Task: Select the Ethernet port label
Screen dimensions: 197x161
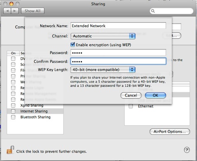Action: (x=146, y=106)
